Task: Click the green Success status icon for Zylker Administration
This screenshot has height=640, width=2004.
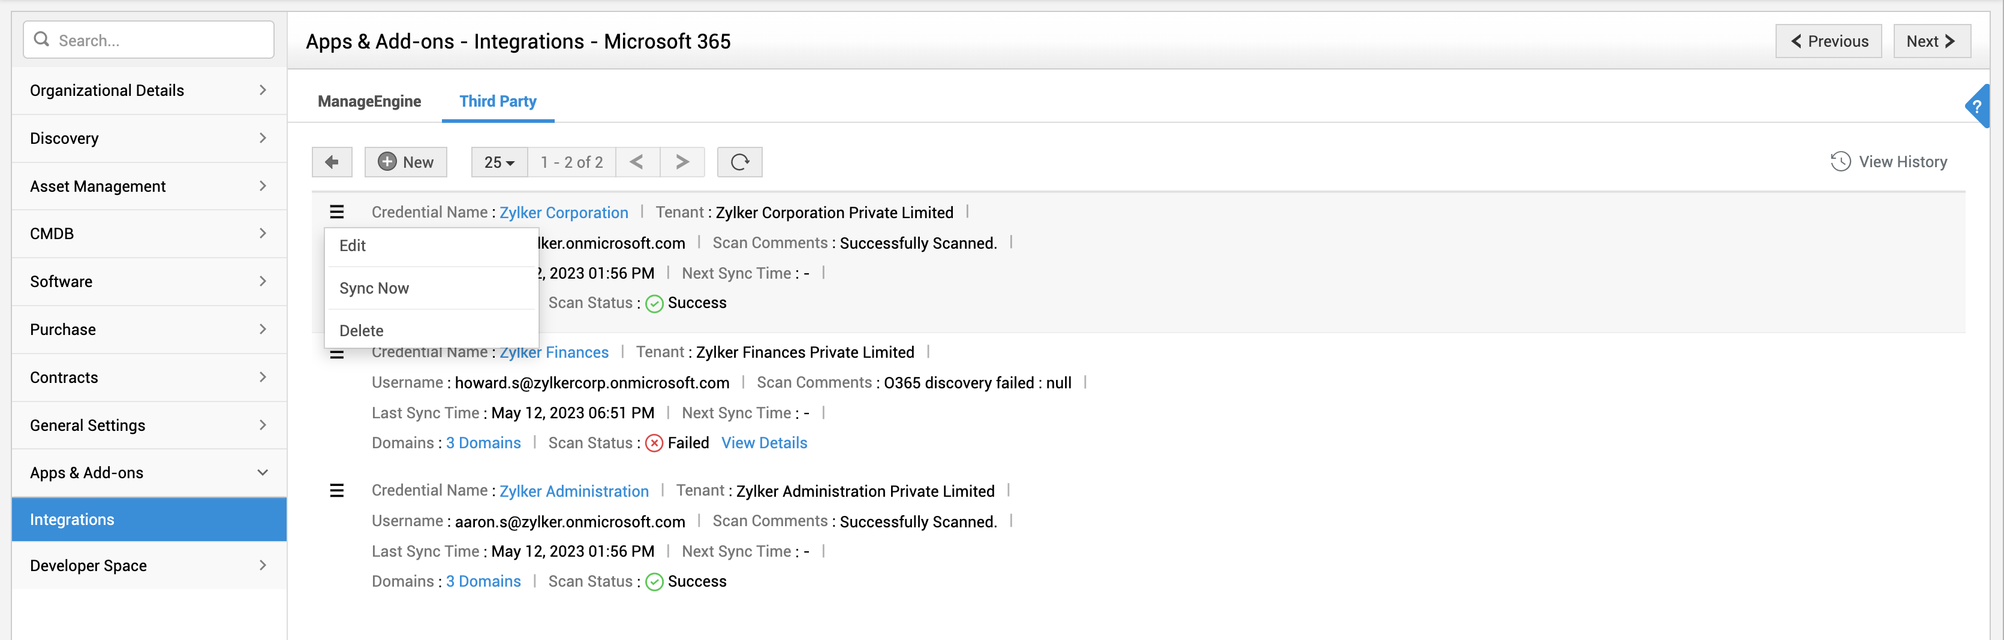Action: [x=654, y=581]
